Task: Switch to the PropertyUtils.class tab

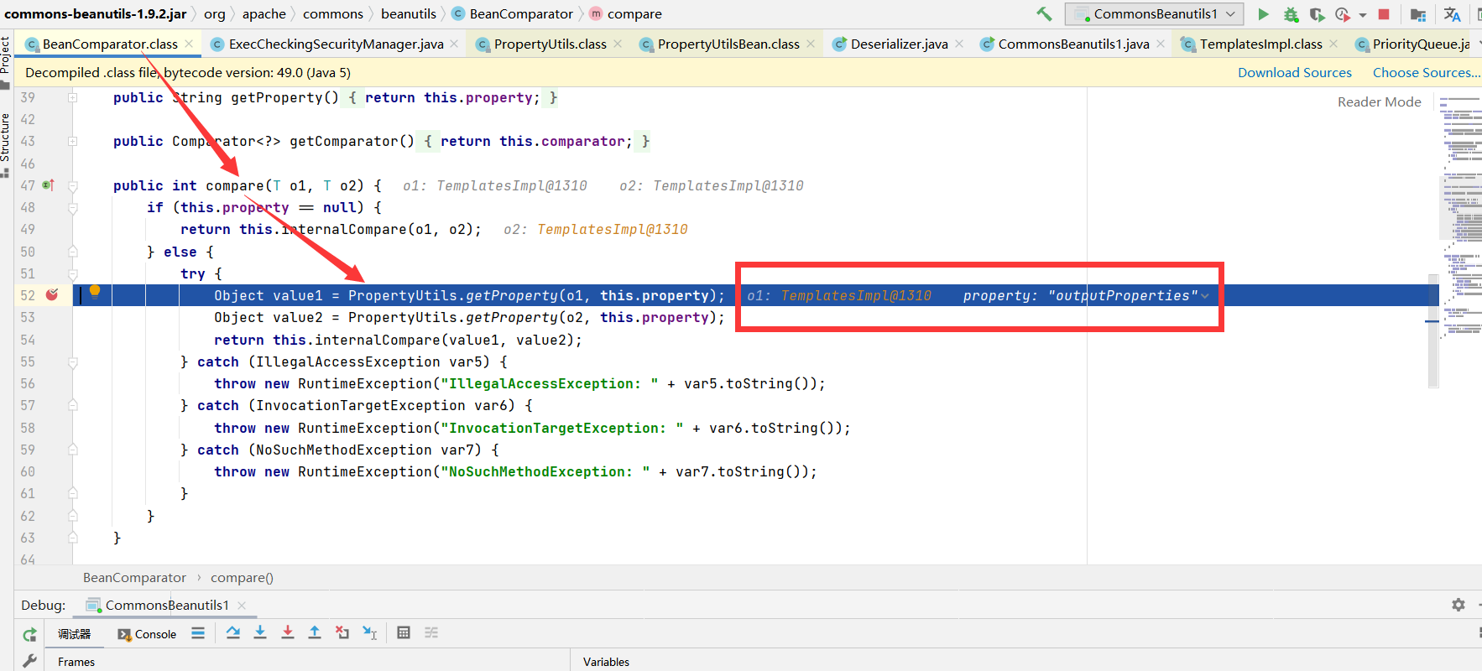Action: [550, 44]
